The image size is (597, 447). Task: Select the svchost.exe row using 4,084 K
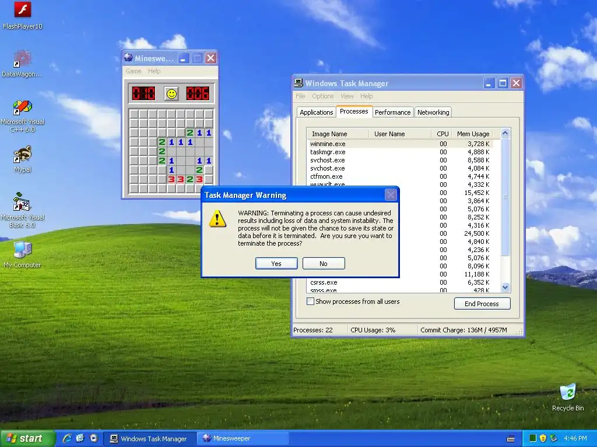coord(400,168)
